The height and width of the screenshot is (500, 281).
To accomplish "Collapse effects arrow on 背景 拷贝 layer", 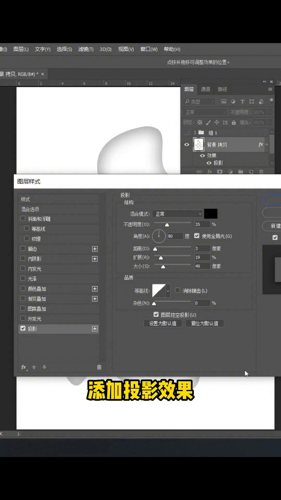I will [267, 145].
